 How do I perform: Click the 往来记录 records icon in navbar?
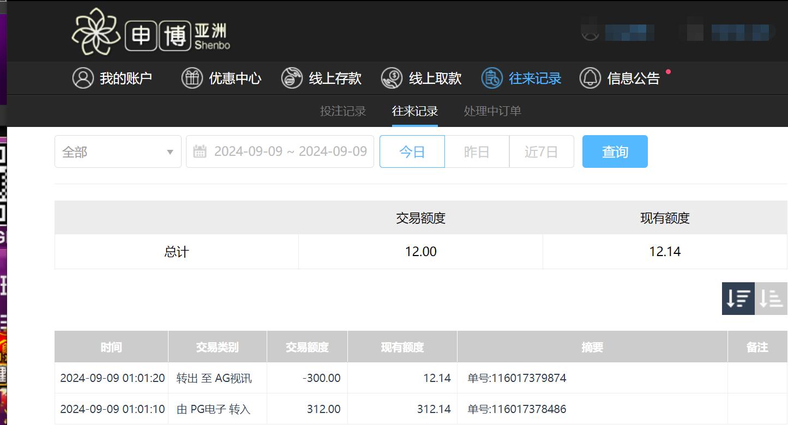pos(491,78)
